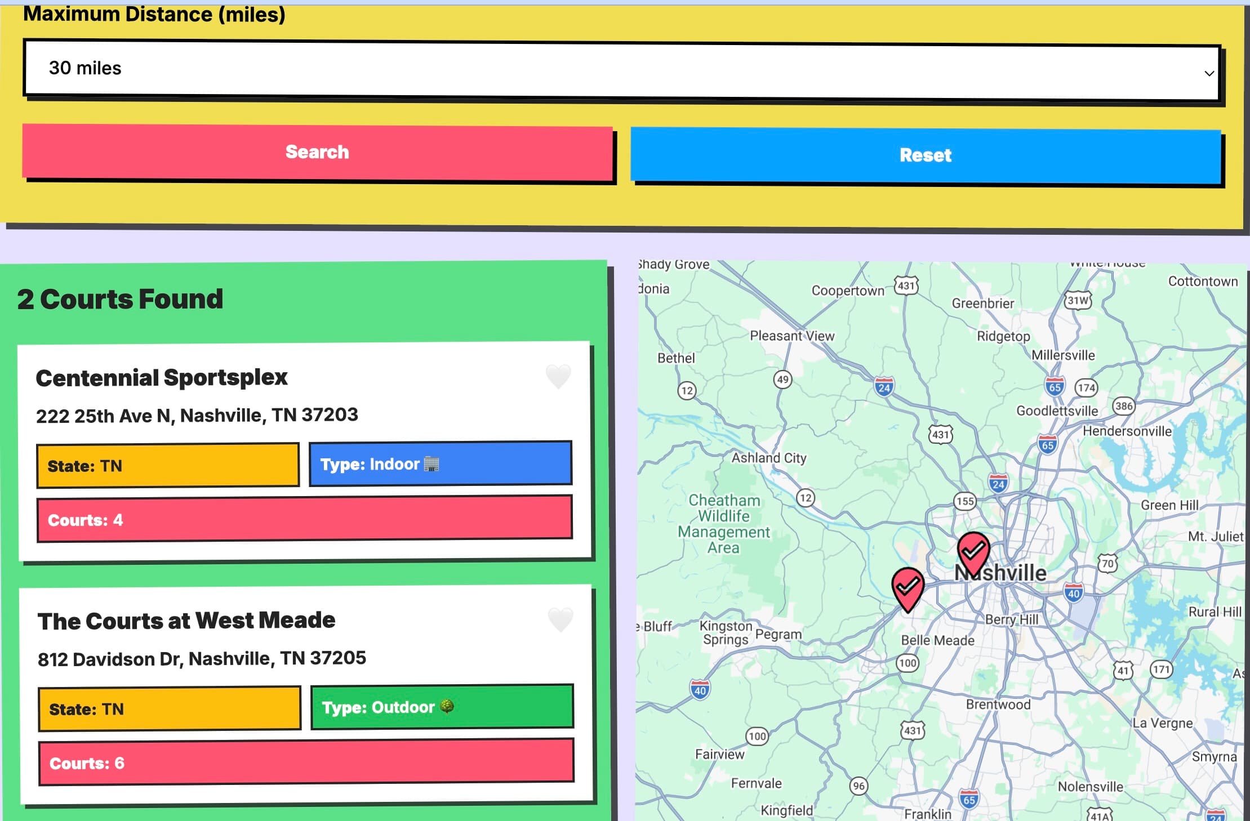
Task: Click Coopertown label on map
Action: pyautogui.click(x=848, y=291)
